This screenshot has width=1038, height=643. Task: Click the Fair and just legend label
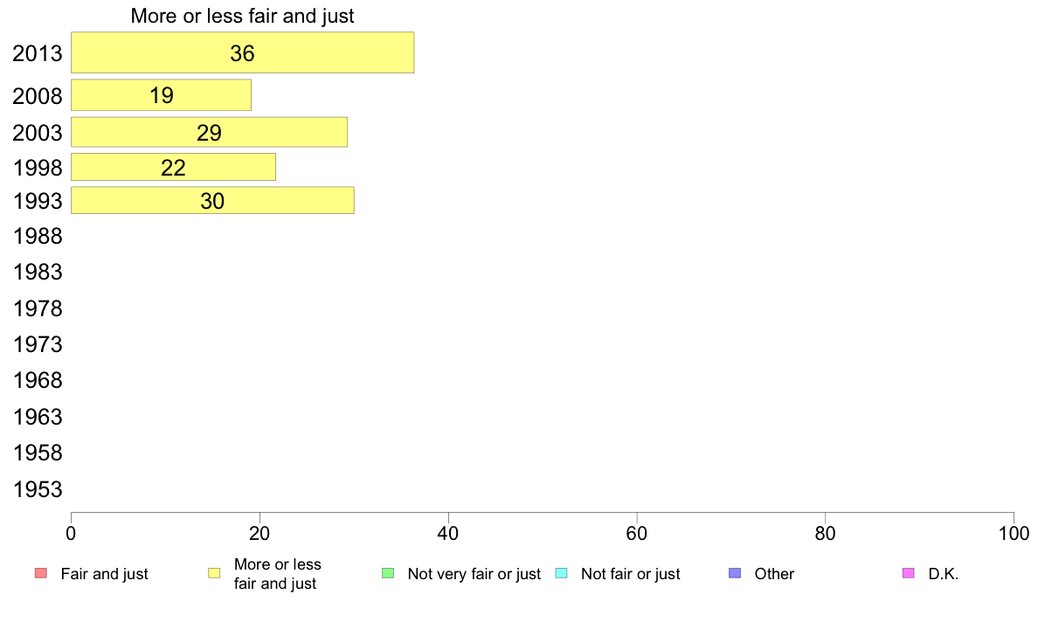[x=105, y=574]
